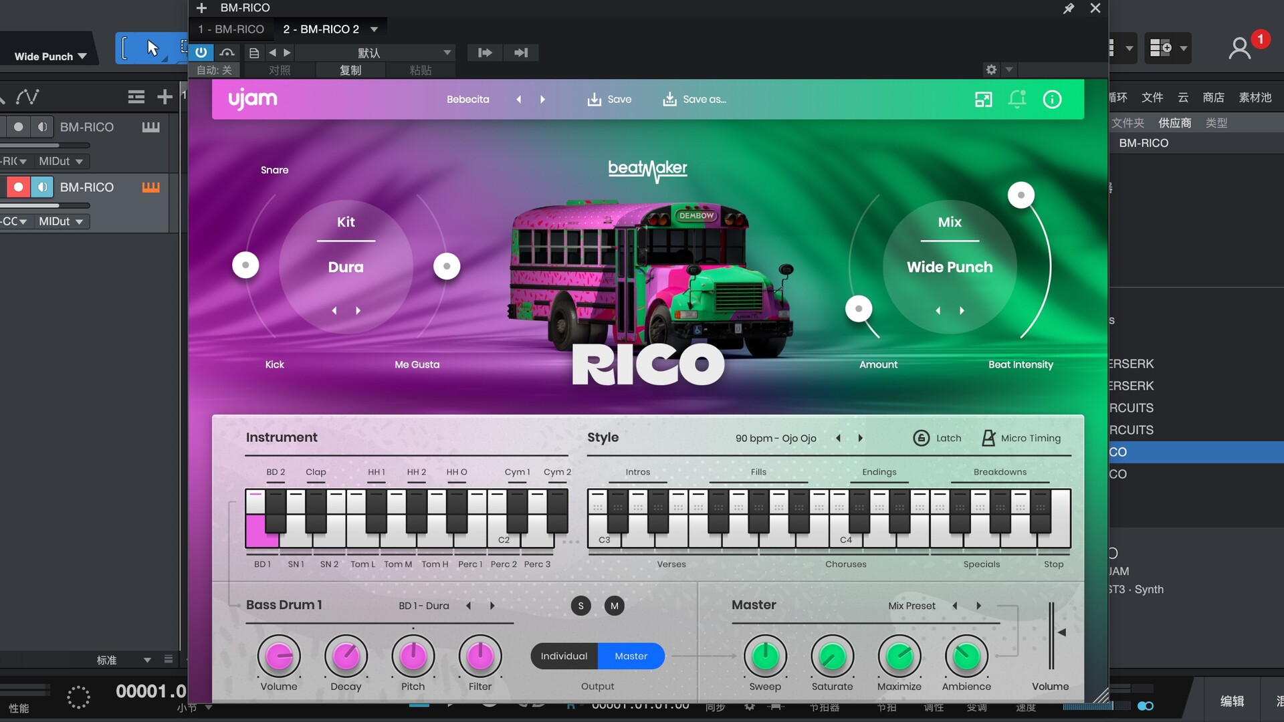Select next BD 1 - Dura sound
The image size is (1284, 722).
pos(492,606)
